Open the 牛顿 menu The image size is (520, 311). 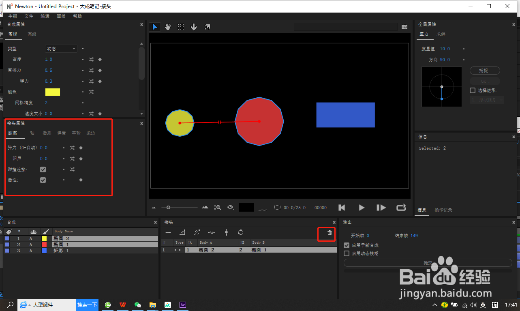click(x=13, y=16)
